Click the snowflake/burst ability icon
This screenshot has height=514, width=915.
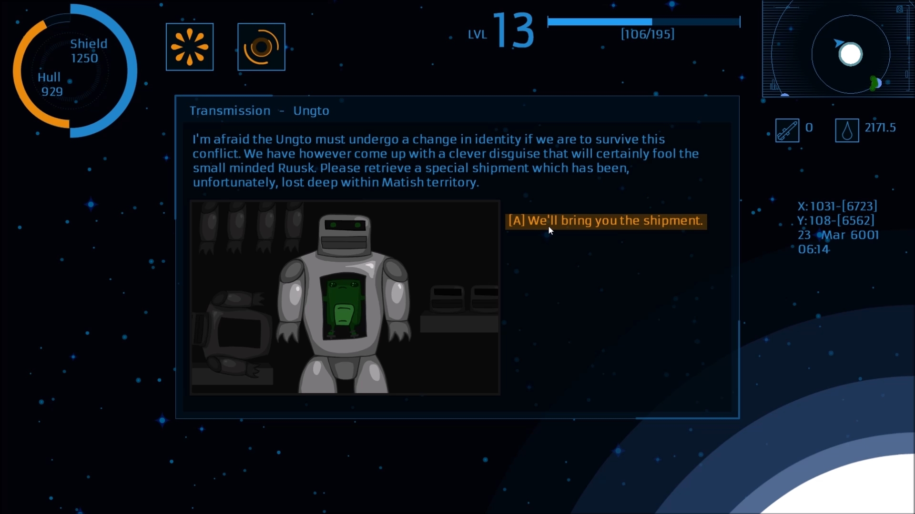tap(190, 47)
